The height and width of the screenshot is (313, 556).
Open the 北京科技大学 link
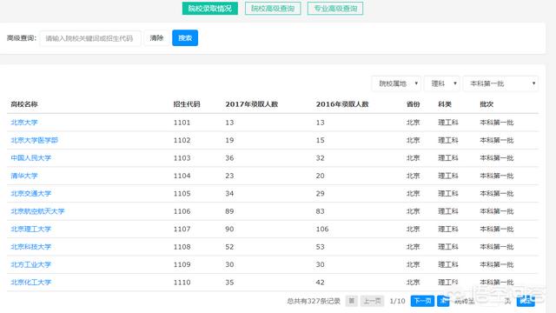tap(31, 247)
